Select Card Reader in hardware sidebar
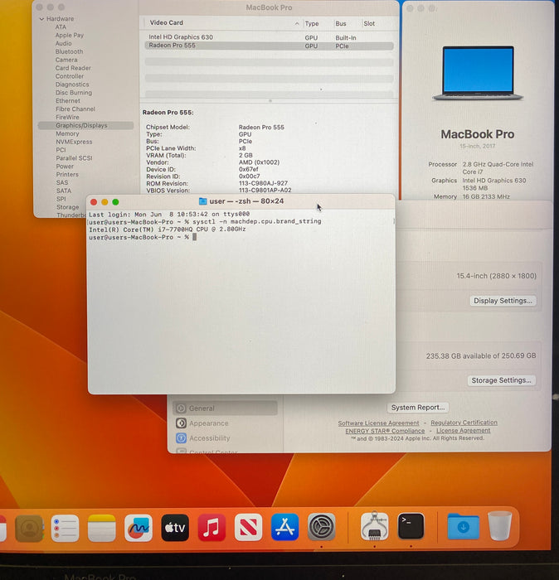Screen dimensions: 559x580 coord(73,68)
